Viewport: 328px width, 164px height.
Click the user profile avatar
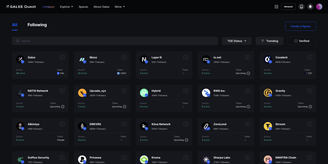coord(319,7)
